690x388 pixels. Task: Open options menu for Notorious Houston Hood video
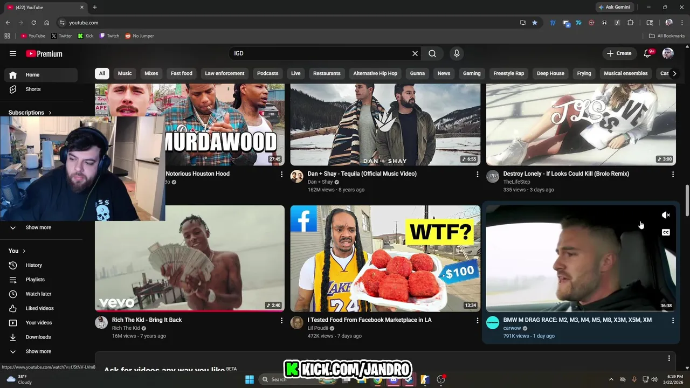(x=281, y=174)
